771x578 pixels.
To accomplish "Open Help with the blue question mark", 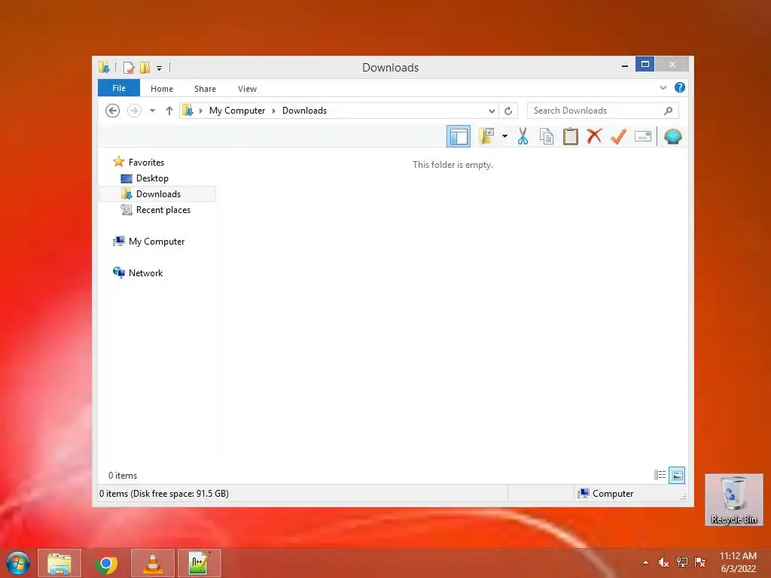I will [x=680, y=87].
